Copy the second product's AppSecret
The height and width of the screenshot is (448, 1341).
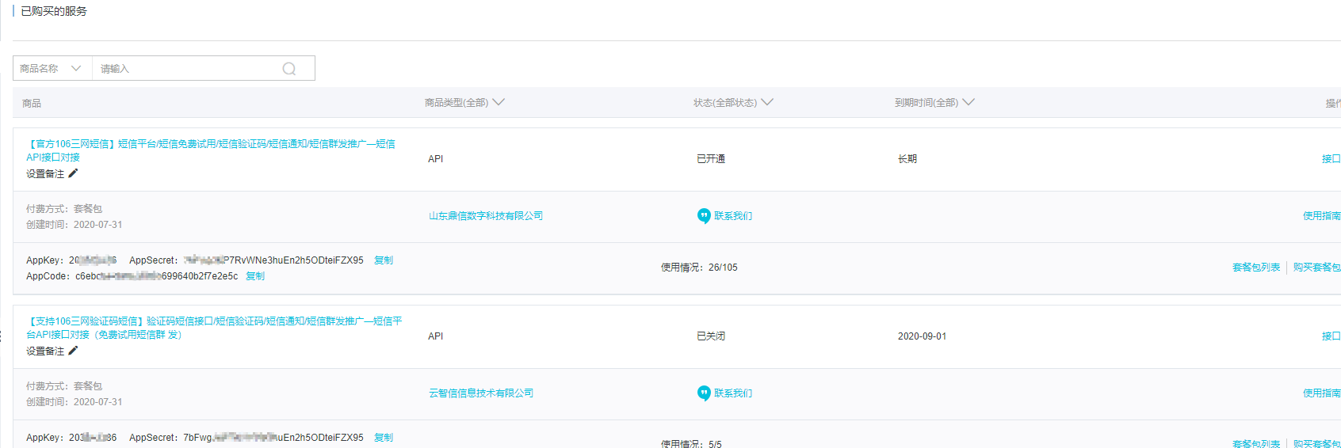tap(384, 438)
